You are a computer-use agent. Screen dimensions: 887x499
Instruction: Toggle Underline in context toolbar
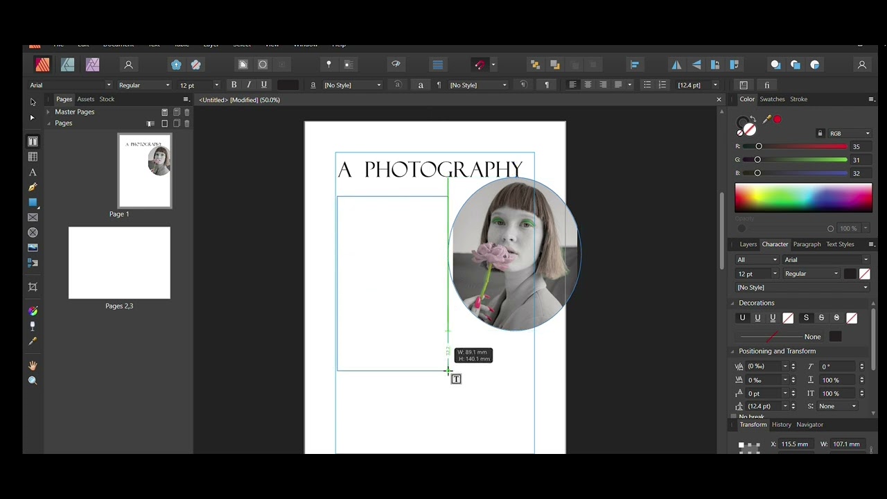(264, 85)
